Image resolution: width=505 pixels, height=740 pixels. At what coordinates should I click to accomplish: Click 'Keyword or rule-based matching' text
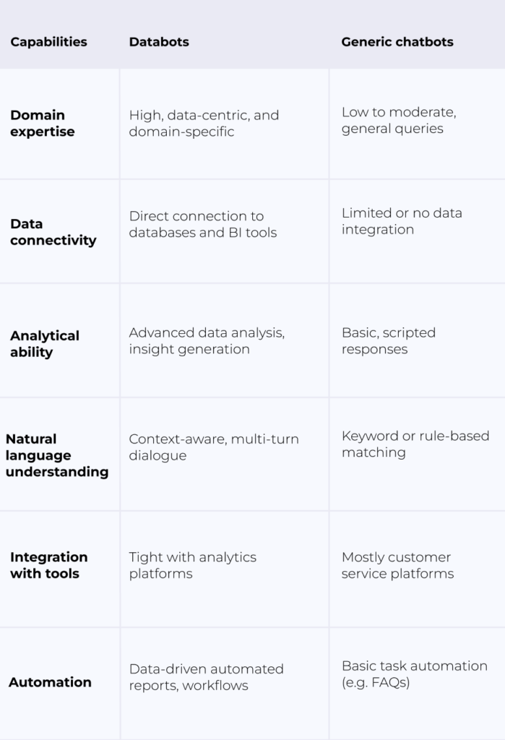(415, 444)
